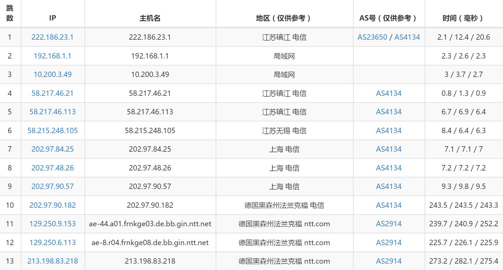Viewport: 503px width, 270px height.
Task: Select hostname cell 213.198.83.218
Action: click(150, 261)
